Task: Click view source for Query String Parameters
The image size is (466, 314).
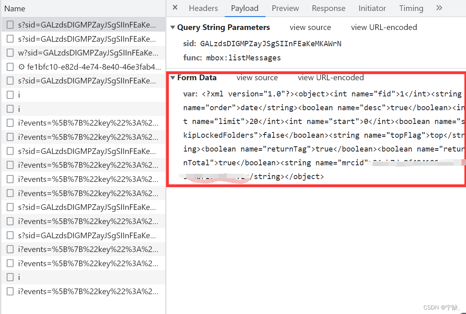Action: 310,27
